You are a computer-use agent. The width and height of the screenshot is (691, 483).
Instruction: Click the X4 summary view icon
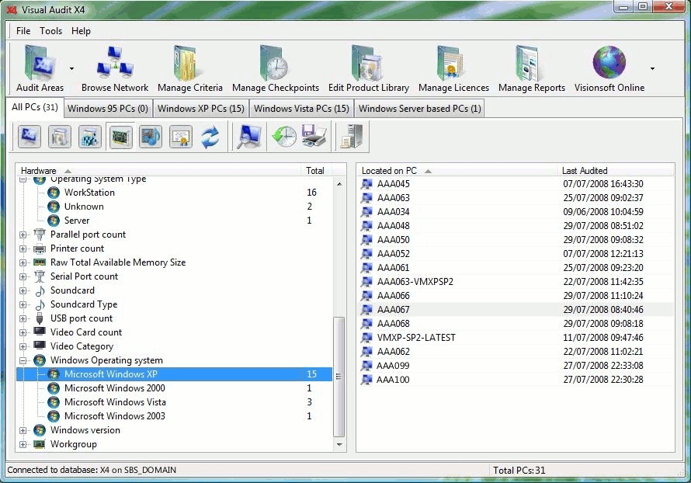(30, 137)
